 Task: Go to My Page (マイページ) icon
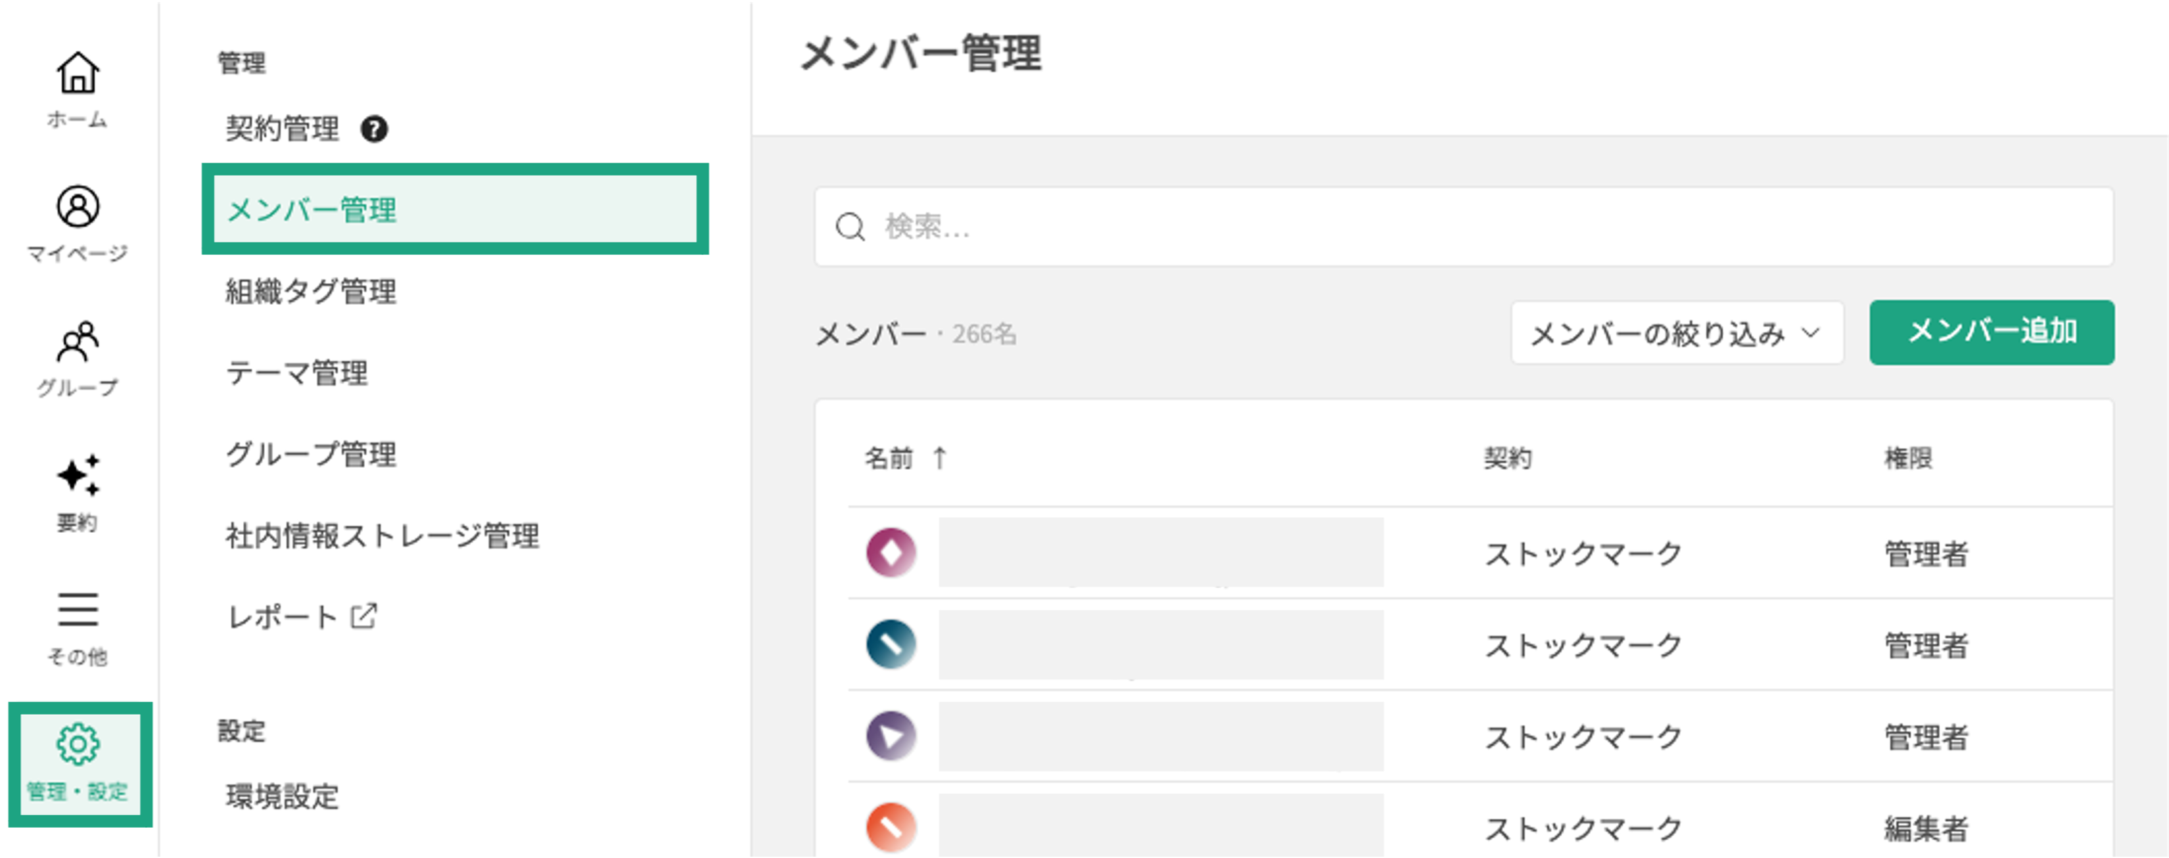[x=78, y=207]
